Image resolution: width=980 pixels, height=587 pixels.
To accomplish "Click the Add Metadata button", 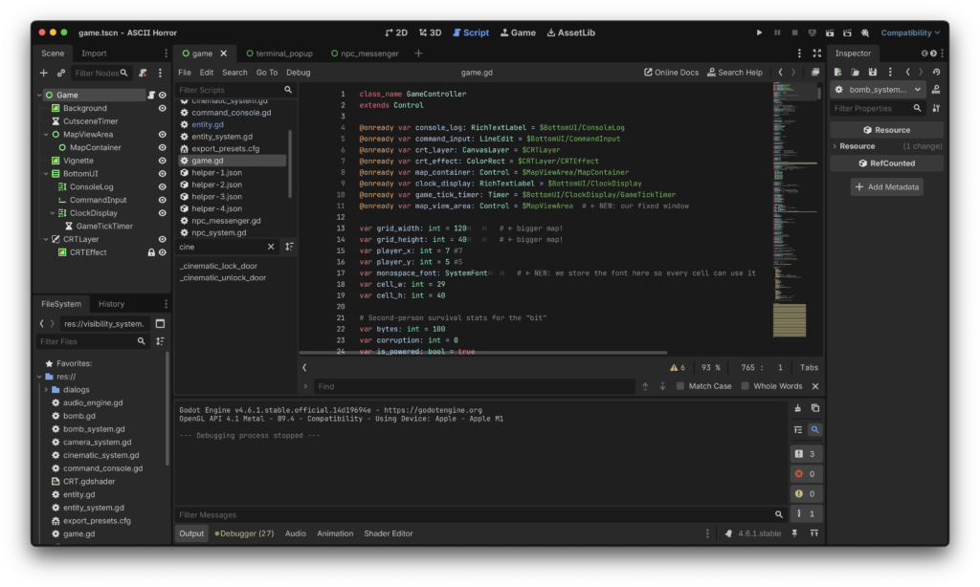I will (886, 187).
